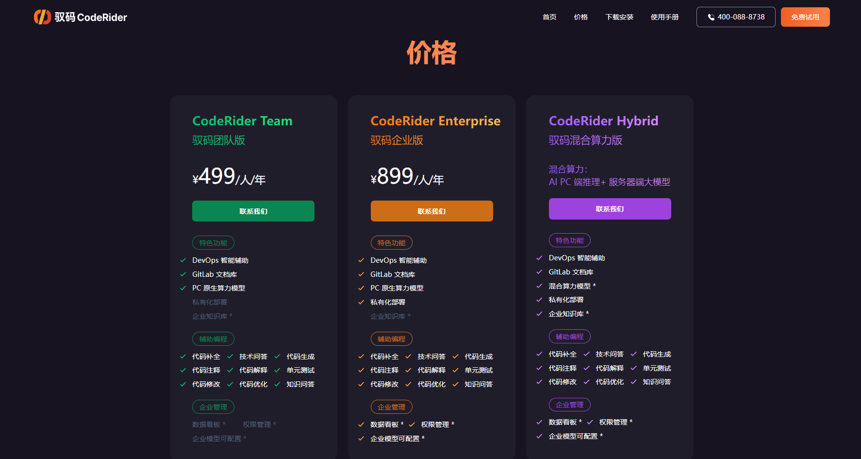
Task: Click the checkmark beside 私有化部署 in Enterprise plan
Action: [361, 302]
